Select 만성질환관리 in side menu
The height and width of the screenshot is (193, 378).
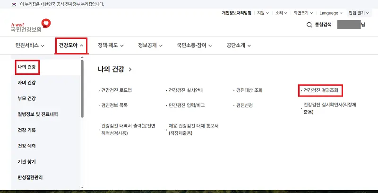point(30,177)
